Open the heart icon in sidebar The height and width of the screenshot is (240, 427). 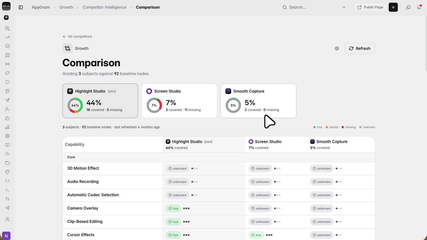pos(7,82)
